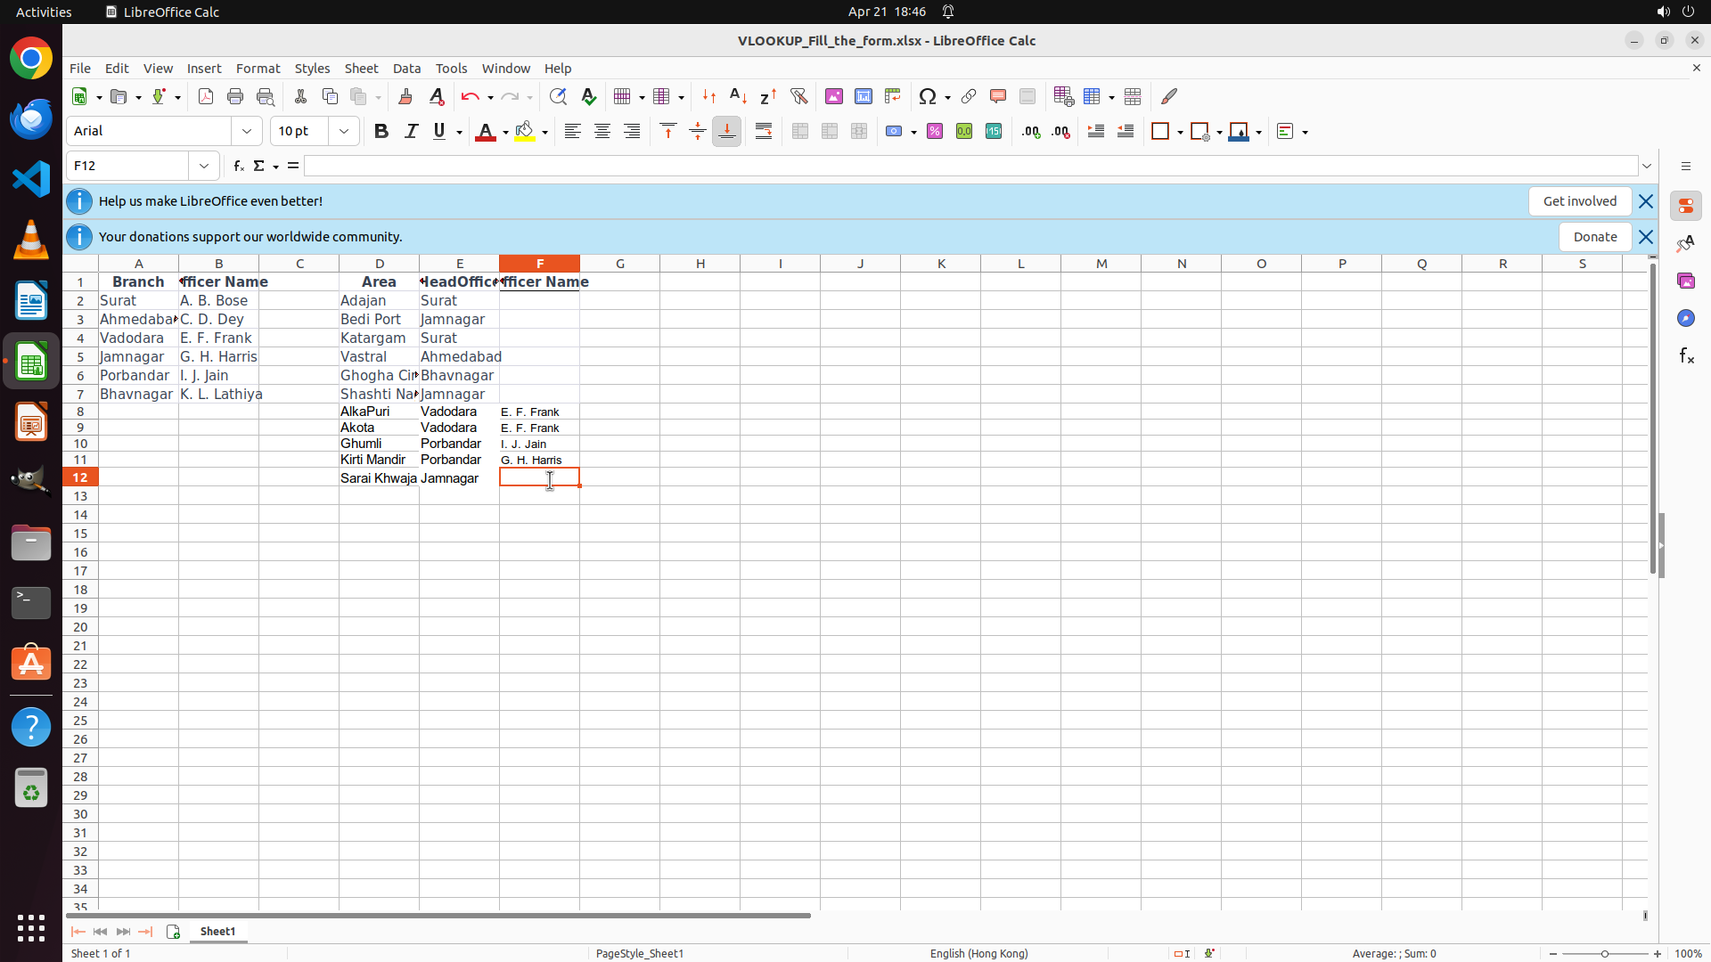Expand the font name dropdown
The height and width of the screenshot is (962, 1711).
coord(247,131)
